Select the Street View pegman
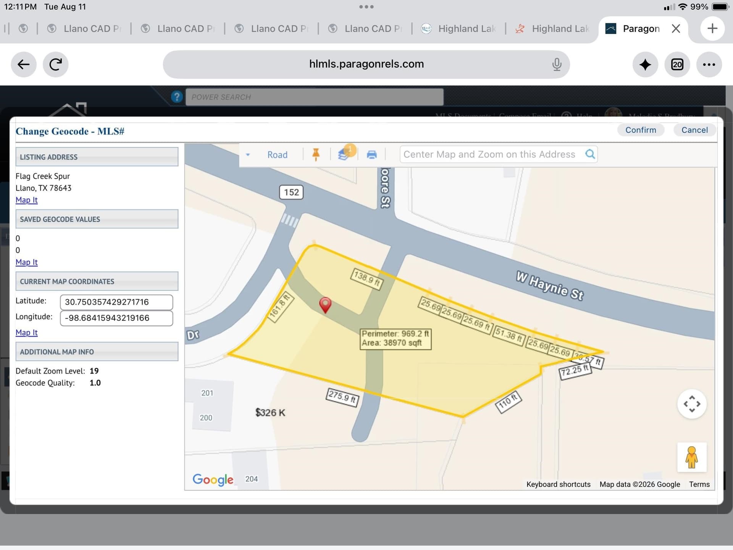Image resolution: width=733 pixels, height=550 pixels. [692, 457]
